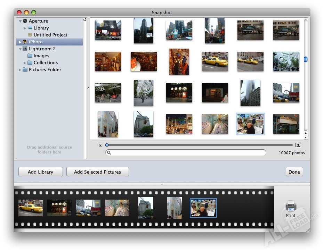Expand the Pictures Folder item

[x=20, y=70]
